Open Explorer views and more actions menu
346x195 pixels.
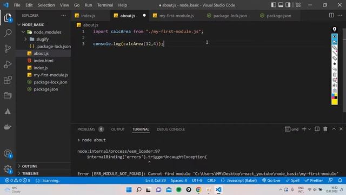tap(64, 15)
